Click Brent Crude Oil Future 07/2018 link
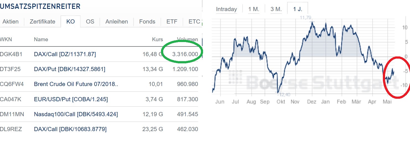Screen dimensions: 410x156 pyautogui.click(x=76, y=84)
